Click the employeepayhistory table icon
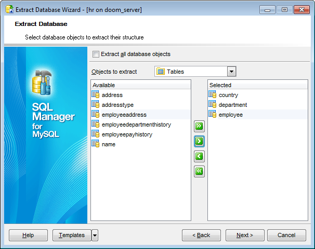Screen dimensions: 315x249 click(95, 134)
